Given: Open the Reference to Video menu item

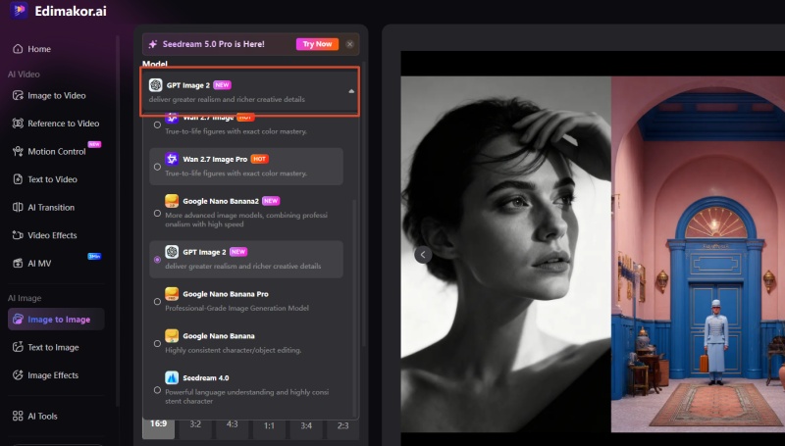Looking at the screenshot, I should click(56, 124).
